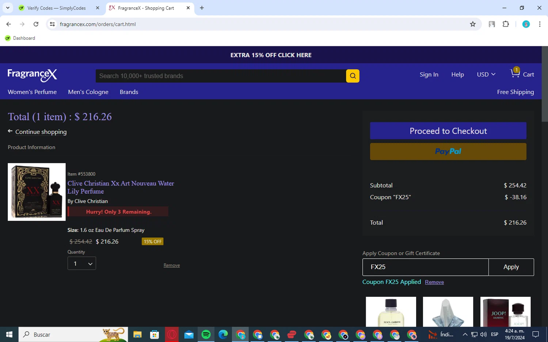Open Clive Christian Xx Art Nouveau product title
This screenshot has height=342, width=548.
tap(121, 187)
